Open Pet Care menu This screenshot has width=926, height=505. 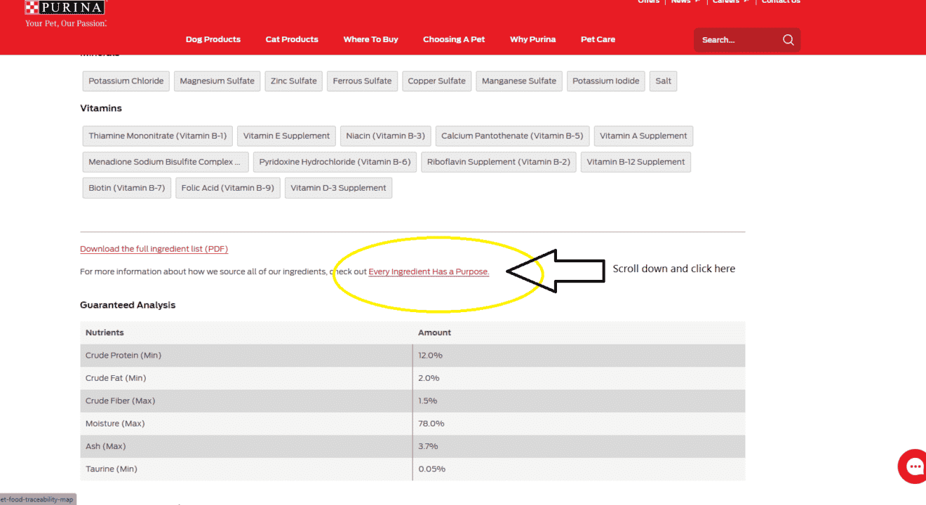598,39
